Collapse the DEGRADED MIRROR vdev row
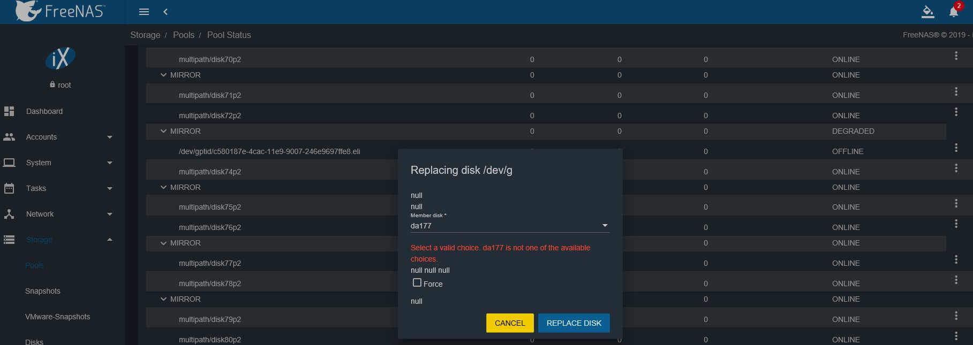This screenshot has height=345, width=973. (x=163, y=131)
